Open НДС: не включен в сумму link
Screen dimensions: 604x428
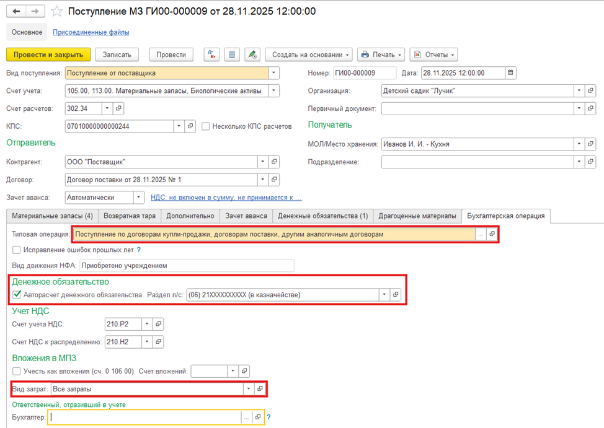226,198
